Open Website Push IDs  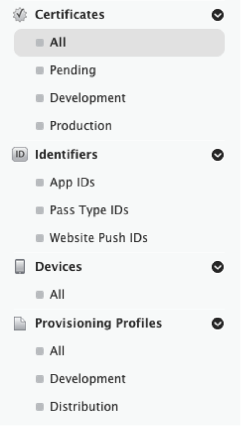click(x=98, y=238)
